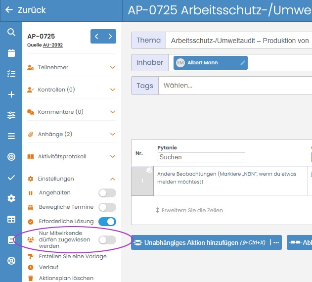Viewport: 312px width, 282px height.
Task: Open the AU-2092 source link
Action: coord(52,46)
